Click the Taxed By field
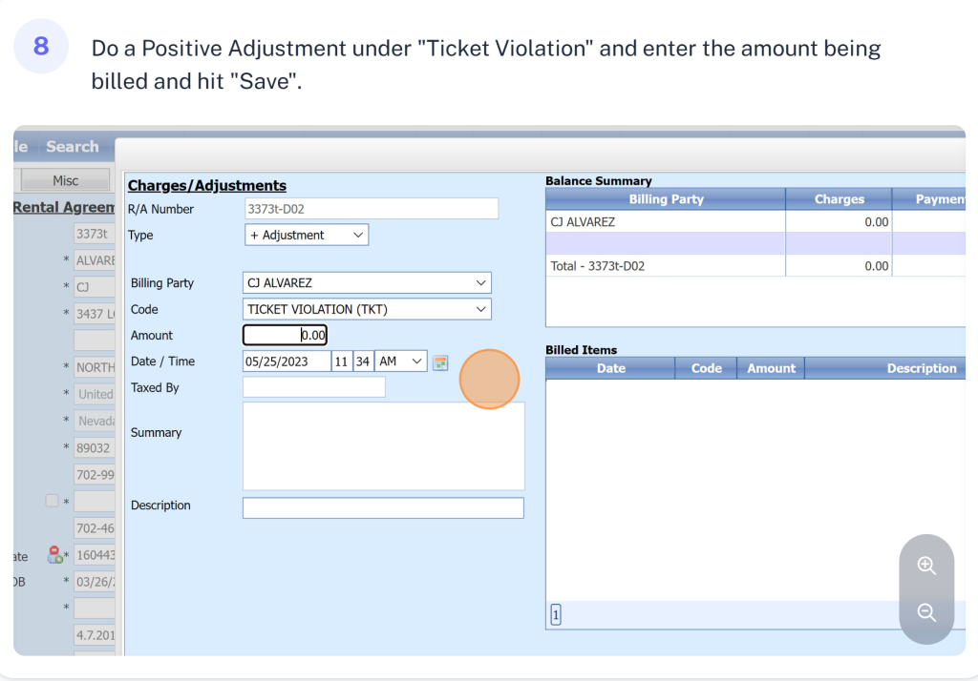This screenshot has width=978, height=681. [x=314, y=387]
